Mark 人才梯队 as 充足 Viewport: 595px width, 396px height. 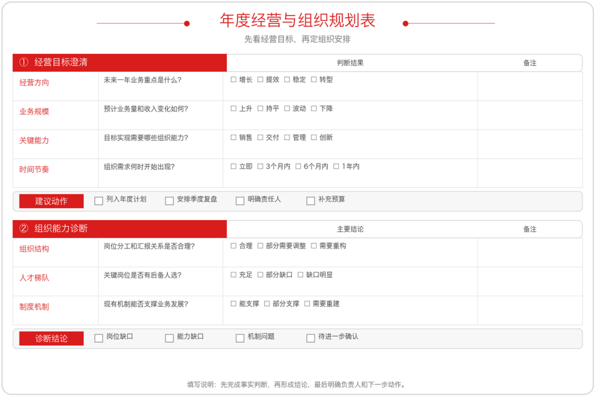coord(234,275)
